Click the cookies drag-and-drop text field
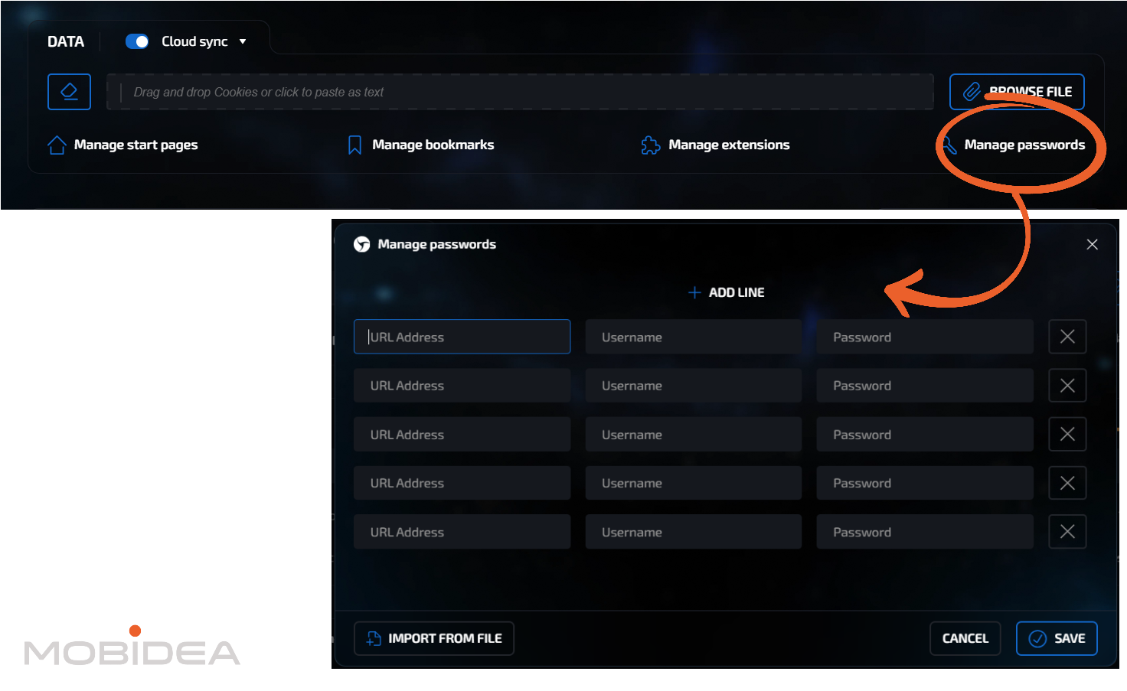Image resolution: width=1127 pixels, height=691 pixels. click(x=521, y=92)
